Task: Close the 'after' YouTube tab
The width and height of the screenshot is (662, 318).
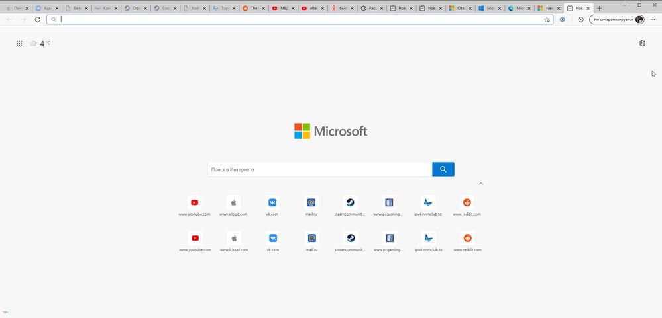Action: [x=322, y=9]
